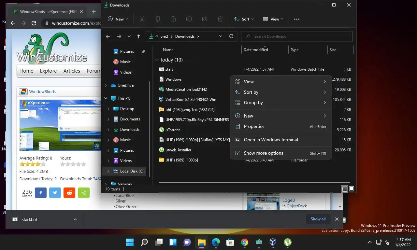Click the Delete trash icon in Explorer toolbar
The width and height of the screenshot is (417, 250).
point(220,19)
